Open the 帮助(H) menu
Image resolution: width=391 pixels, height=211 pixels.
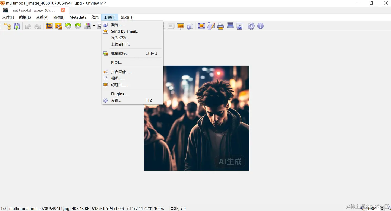(127, 17)
